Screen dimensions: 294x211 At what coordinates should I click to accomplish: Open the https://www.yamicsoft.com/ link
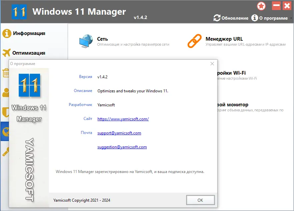coord(123,119)
